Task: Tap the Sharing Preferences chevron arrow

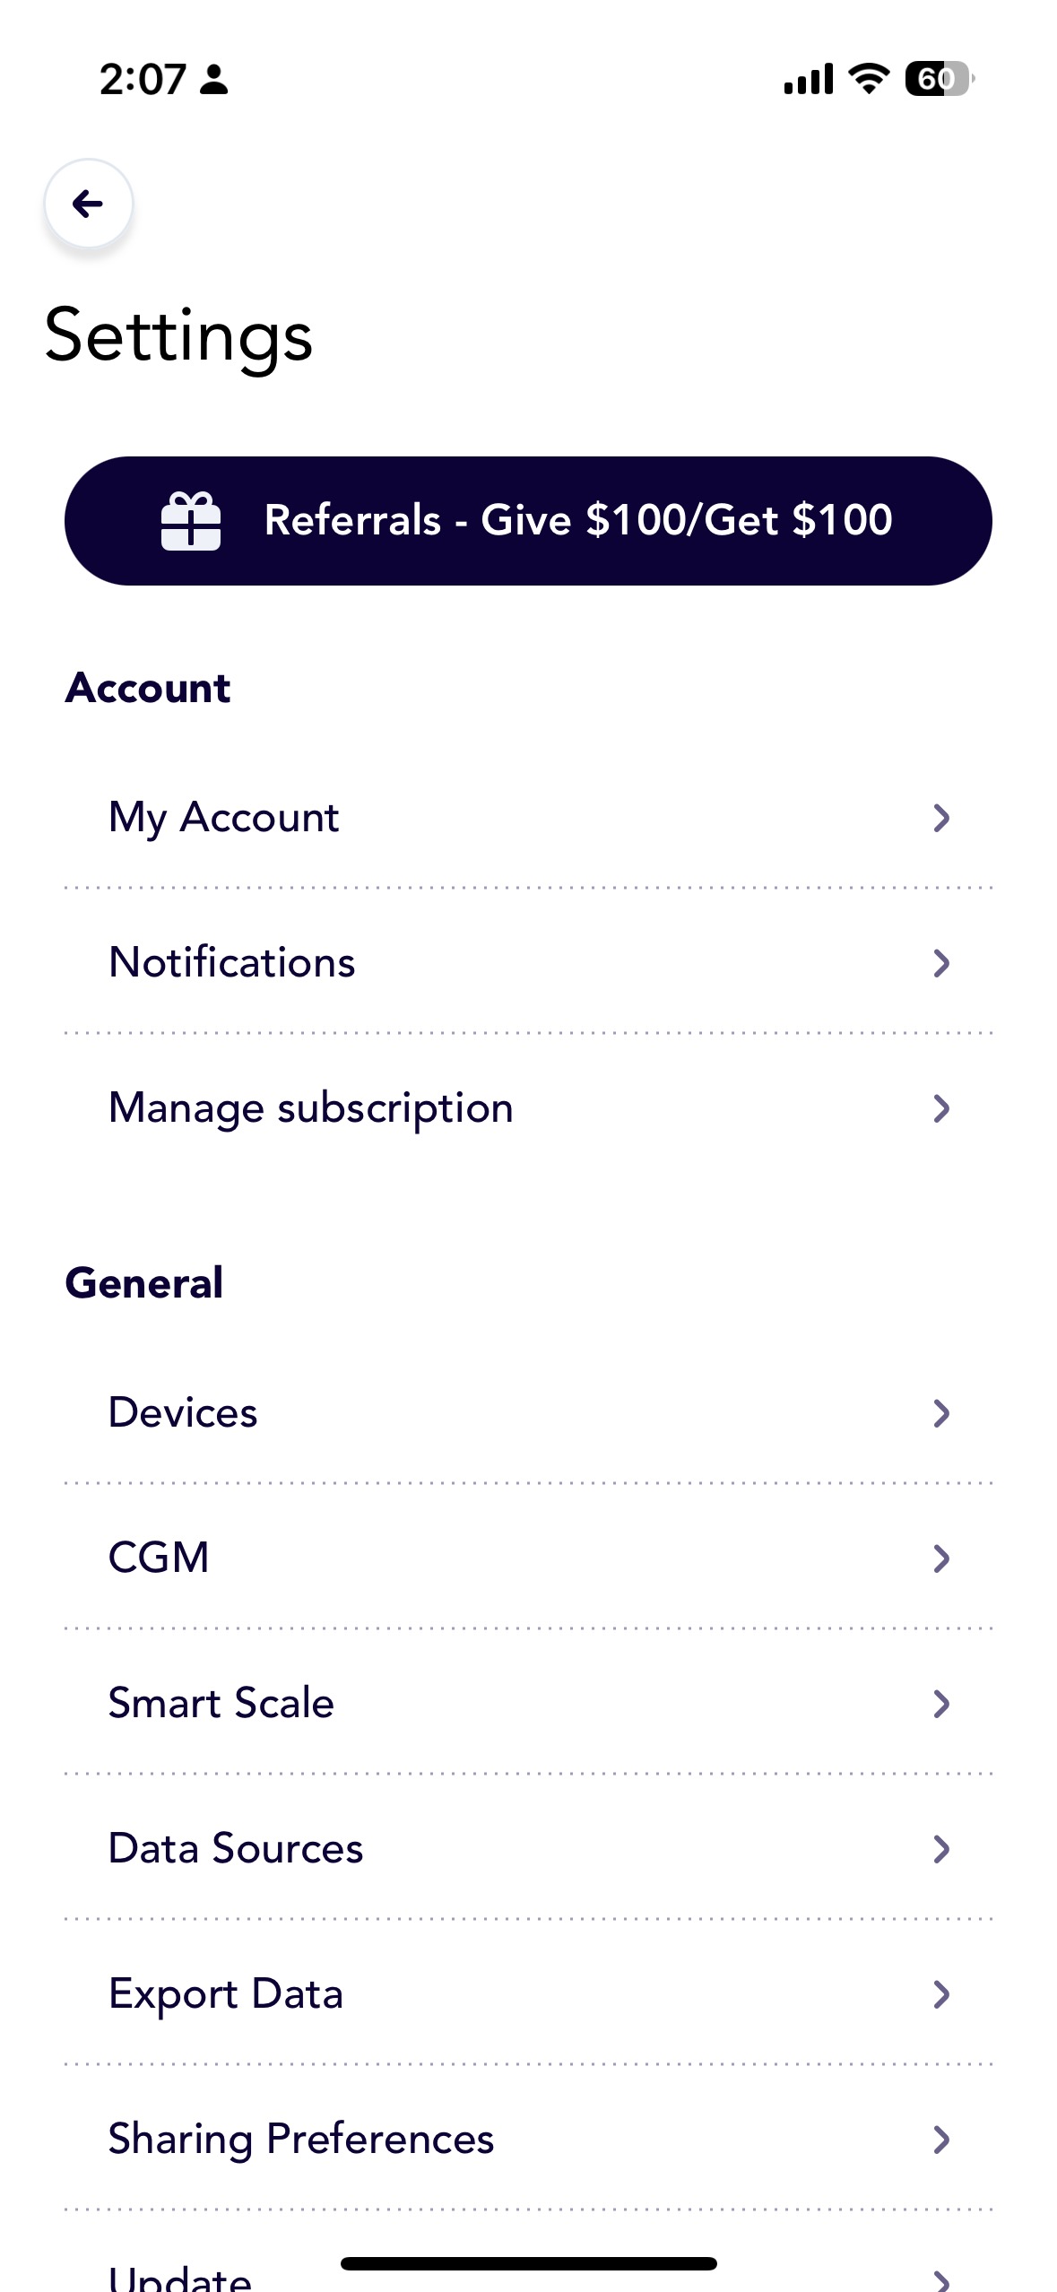Action: coord(941,2140)
